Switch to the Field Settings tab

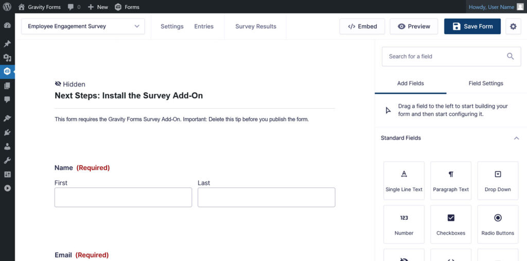point(486,83)
